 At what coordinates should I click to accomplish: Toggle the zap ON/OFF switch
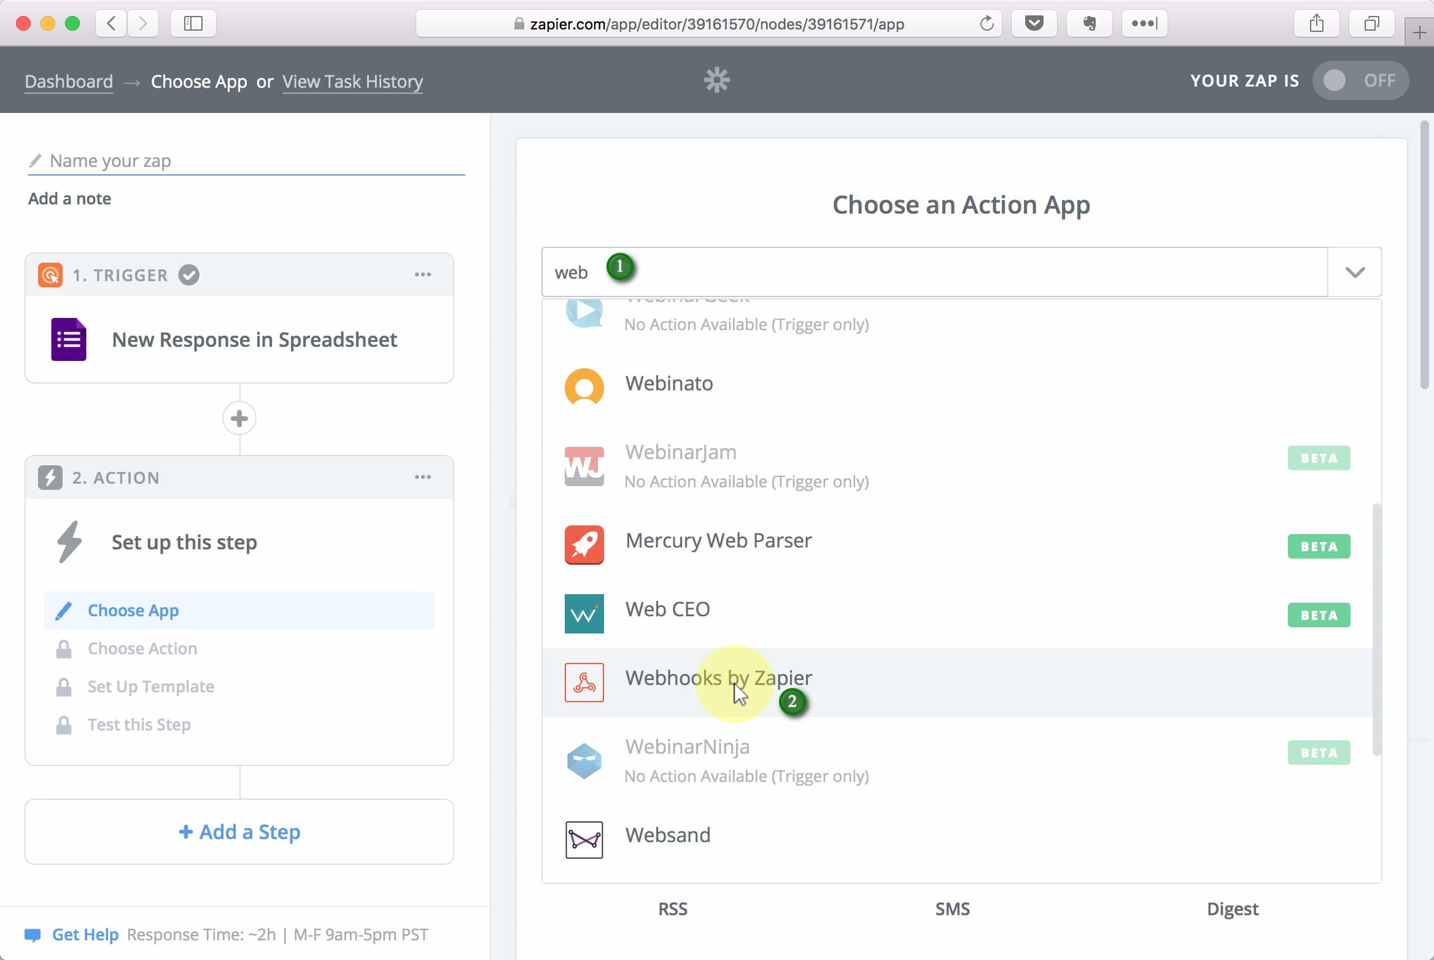point(1360,80)
